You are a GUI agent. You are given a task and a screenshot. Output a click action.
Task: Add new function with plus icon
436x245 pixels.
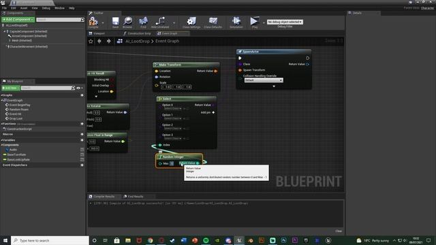pos(82,124)
